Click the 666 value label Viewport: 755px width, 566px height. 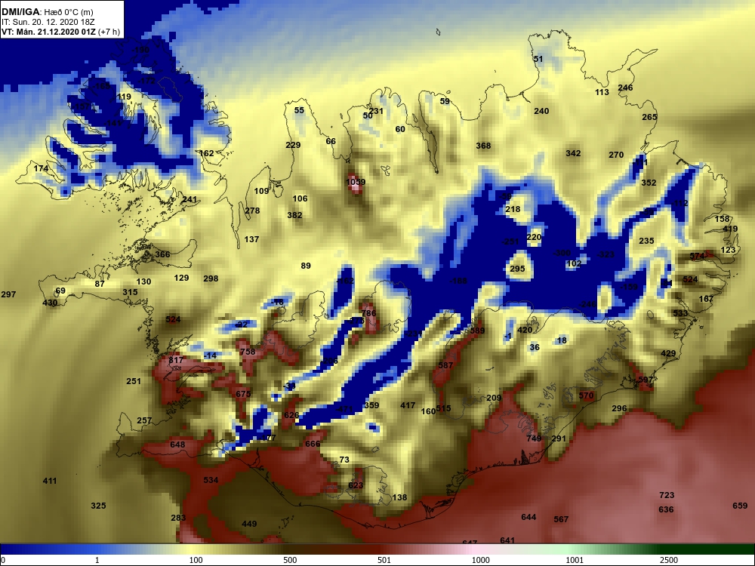click(x=313, y=444)
